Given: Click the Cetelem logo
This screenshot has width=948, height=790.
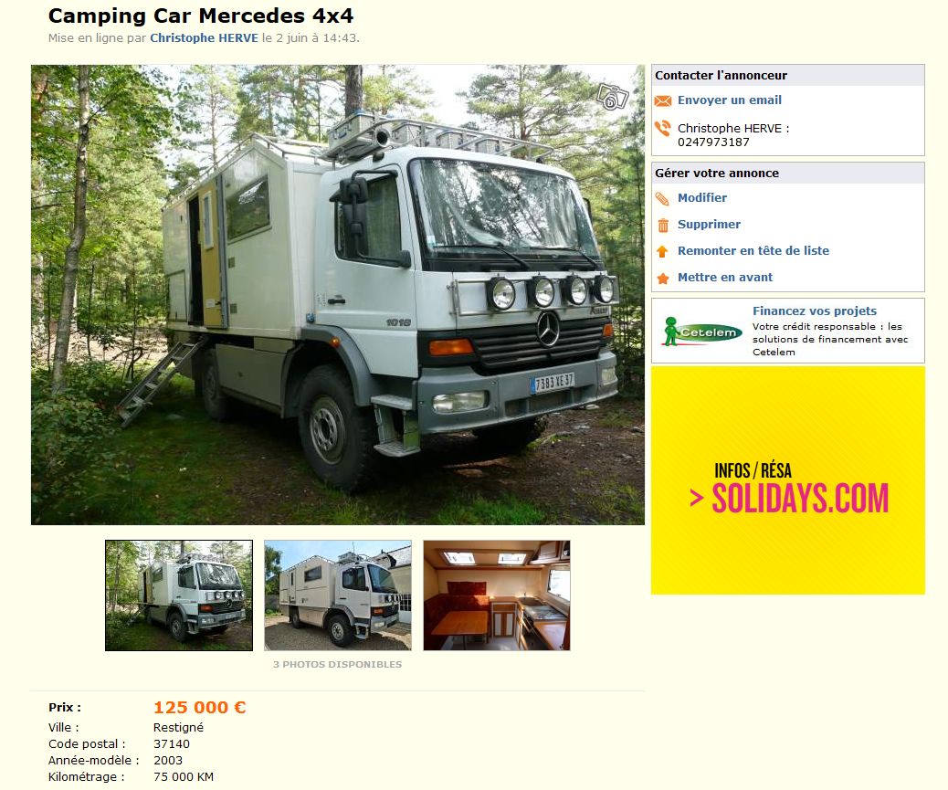Looking at the screenshot, I should (701, 332).
